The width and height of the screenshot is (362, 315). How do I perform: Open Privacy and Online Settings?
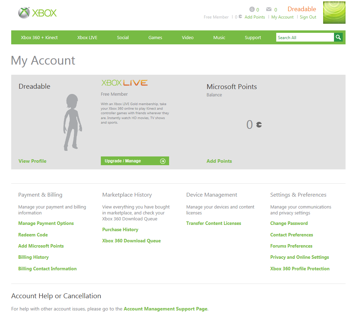300,257
